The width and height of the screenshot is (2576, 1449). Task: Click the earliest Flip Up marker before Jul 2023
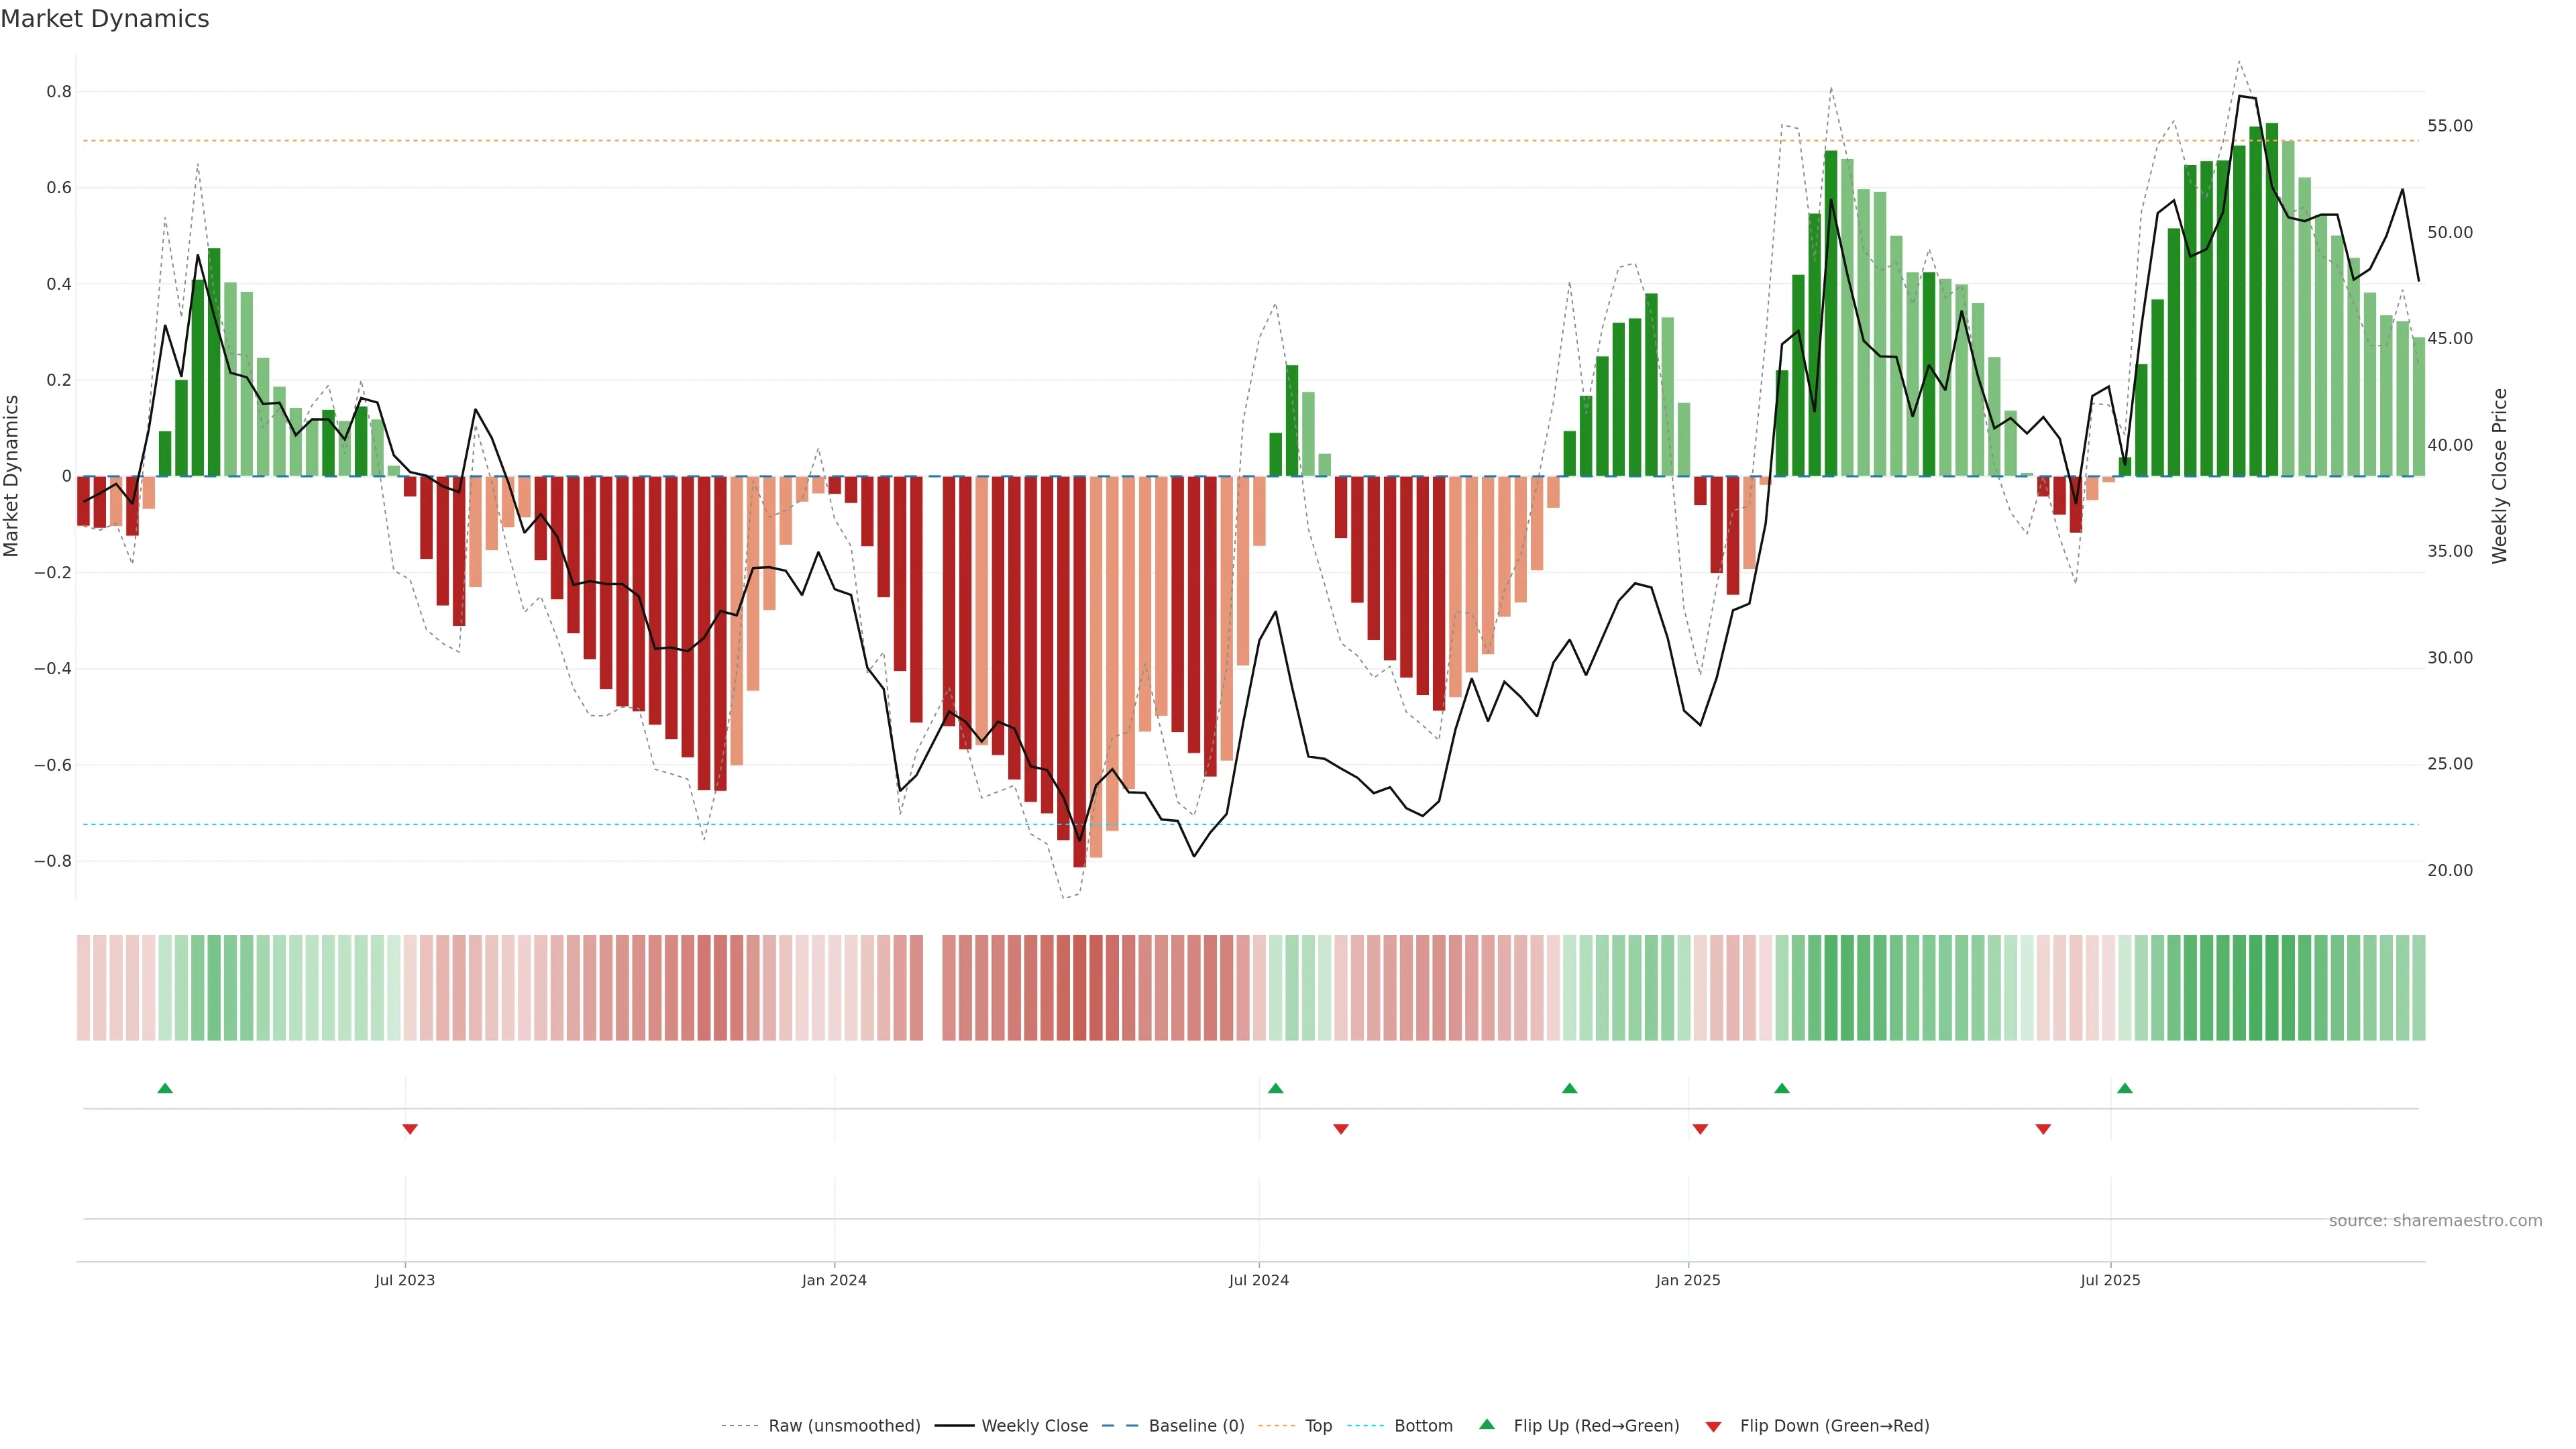coord(165,1088)
